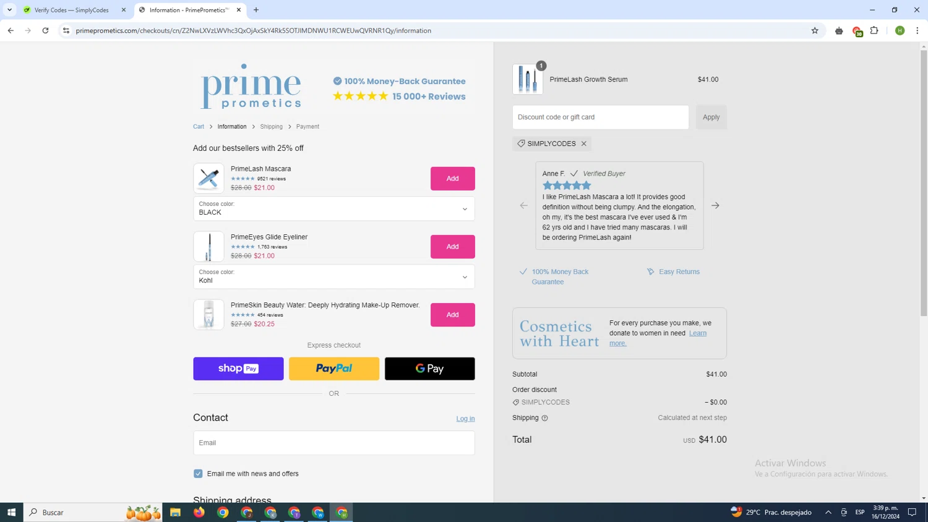Click Easy Returns text

coord(679,272)
